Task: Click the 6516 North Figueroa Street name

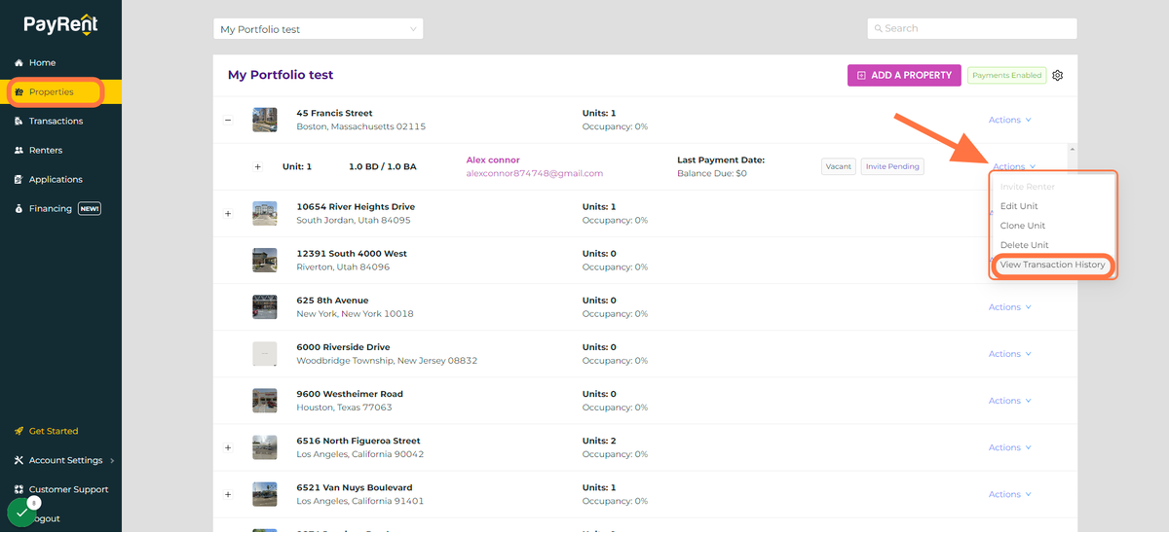Action: tap(358, 441)
